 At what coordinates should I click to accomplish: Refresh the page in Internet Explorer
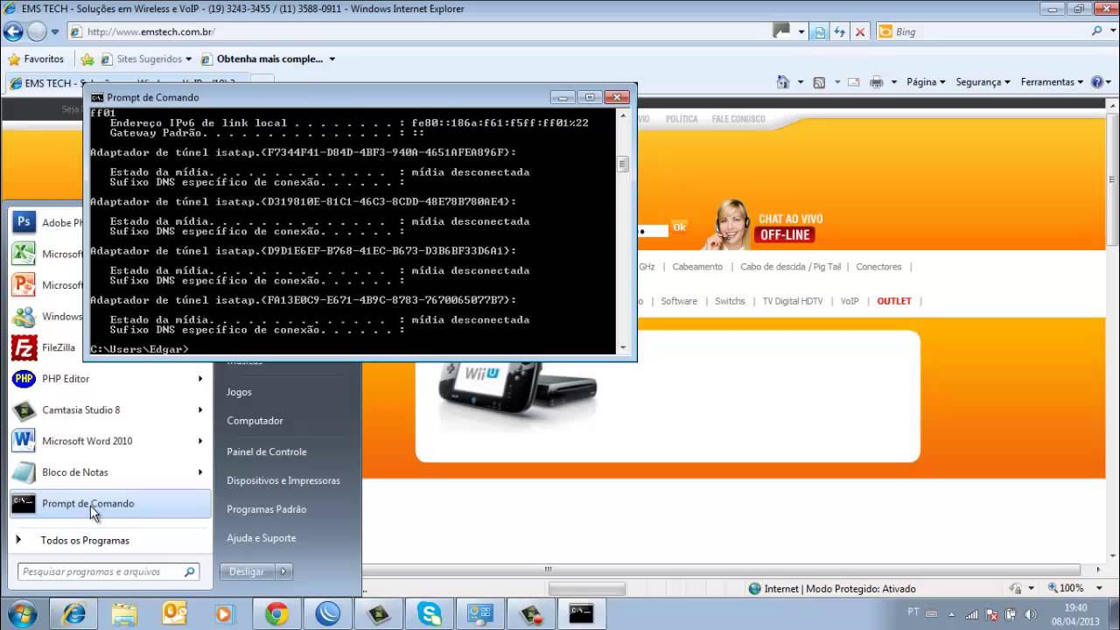pos(839,31)
